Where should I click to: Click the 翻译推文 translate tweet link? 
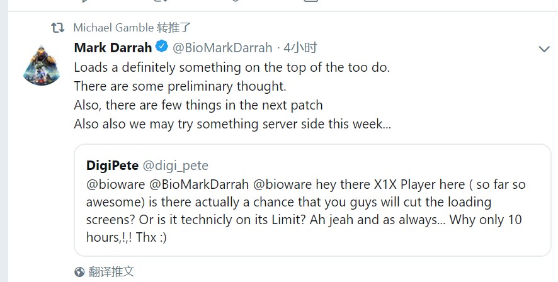point(111,272)
